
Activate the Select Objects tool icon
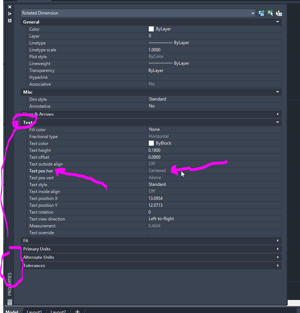[x=270, y=13]
